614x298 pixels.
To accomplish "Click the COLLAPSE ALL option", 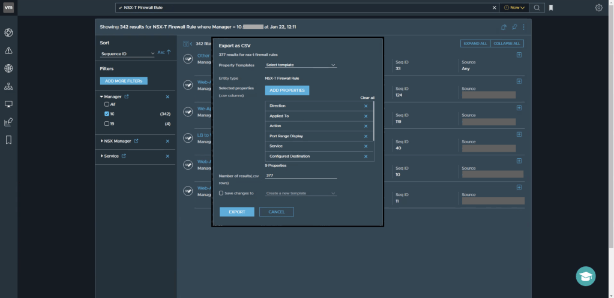I will click(x=507, y=43).
